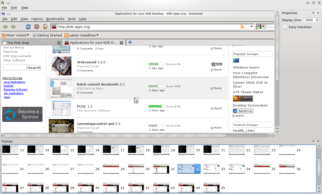
Task: Float the Properties panel using its diamond button
Action: pos(313,13)
